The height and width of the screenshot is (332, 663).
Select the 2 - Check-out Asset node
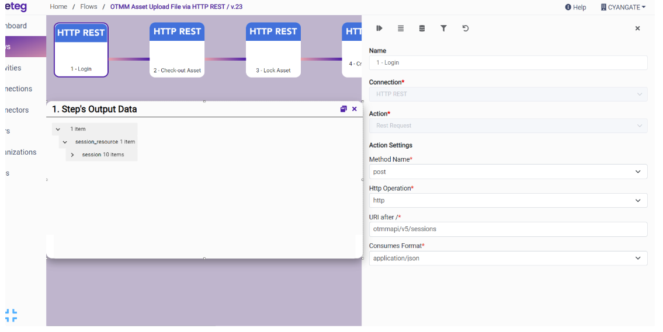click(x=177, y=50)
